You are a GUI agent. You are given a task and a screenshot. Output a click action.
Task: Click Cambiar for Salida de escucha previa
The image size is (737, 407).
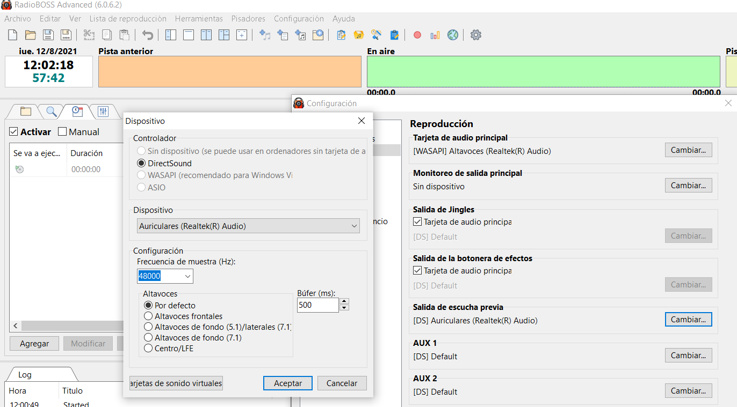pos(689,320)
